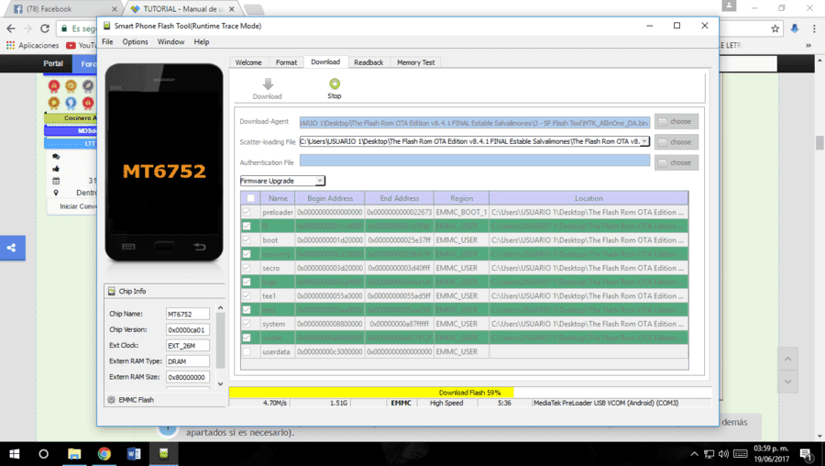Switch to the Memory Test tab
The image size is (825, 466).
point(415,62)
